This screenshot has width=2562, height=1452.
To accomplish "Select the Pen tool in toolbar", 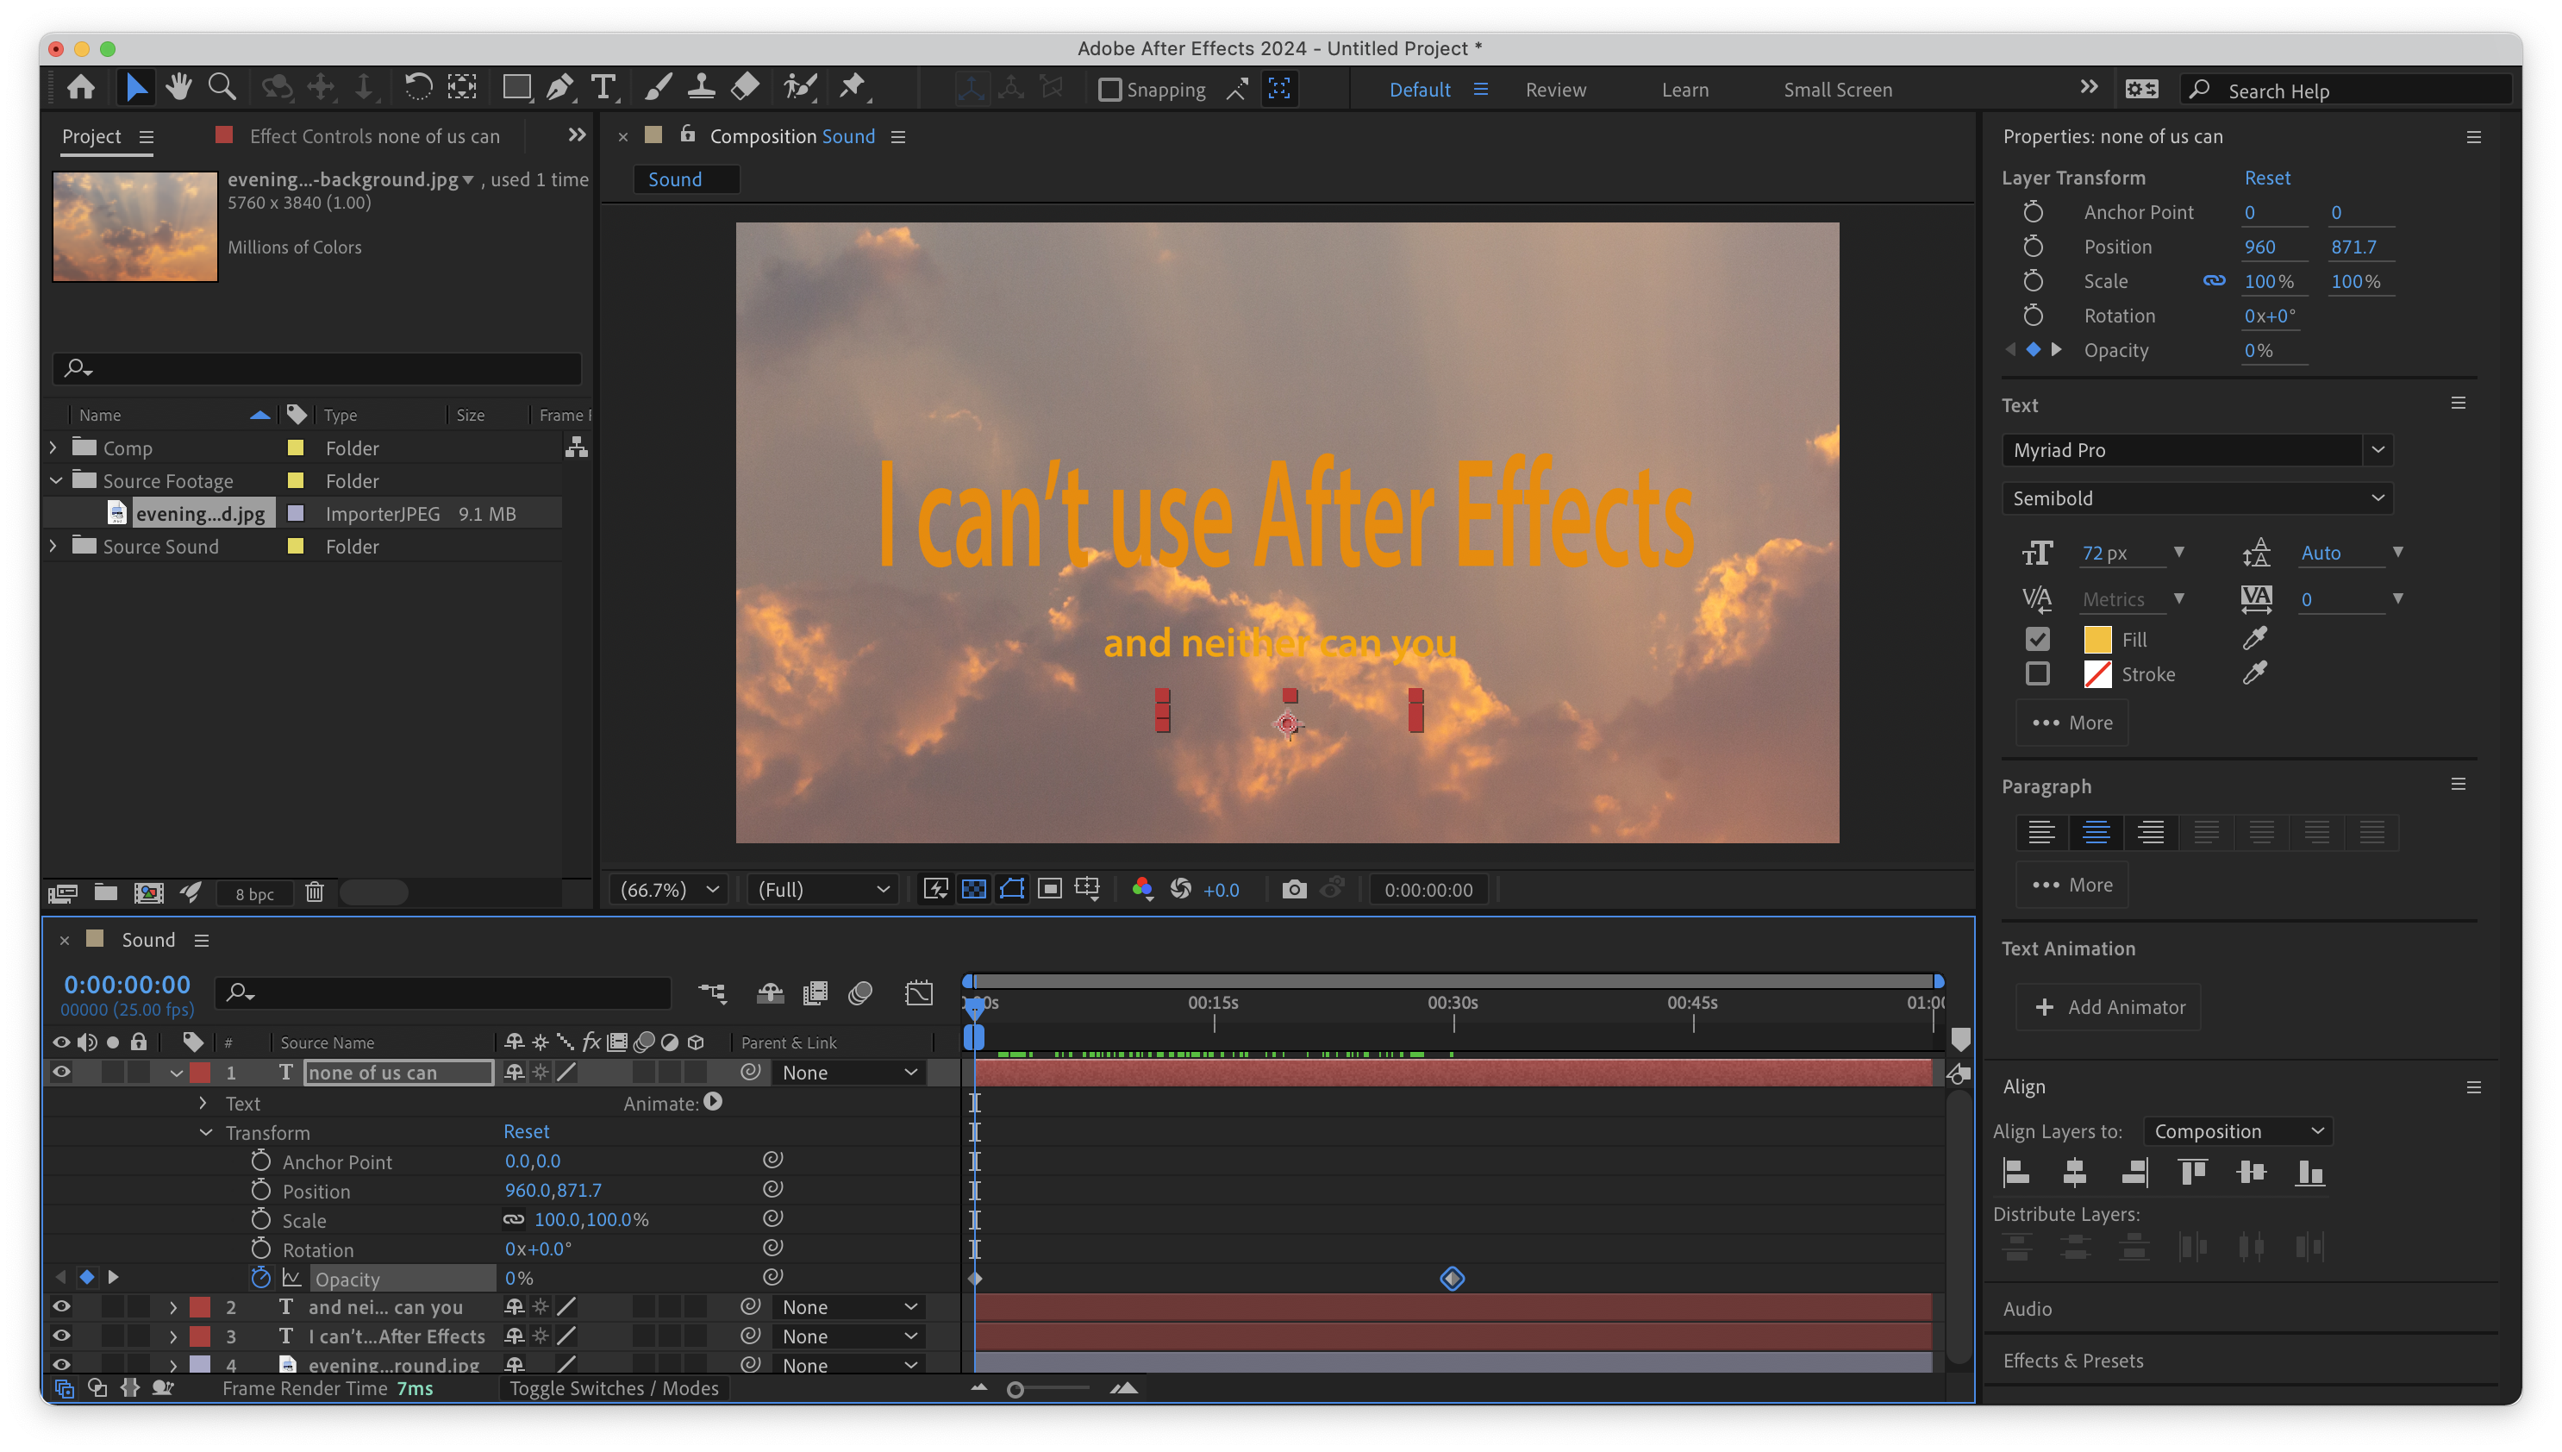I will 559,89.
